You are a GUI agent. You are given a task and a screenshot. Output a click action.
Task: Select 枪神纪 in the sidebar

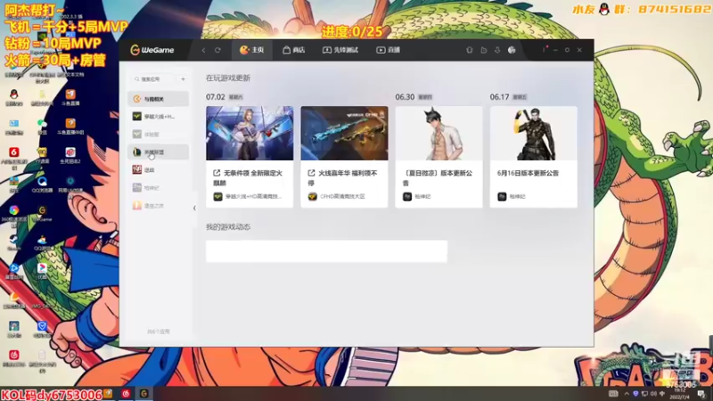[x=159, y=187]
